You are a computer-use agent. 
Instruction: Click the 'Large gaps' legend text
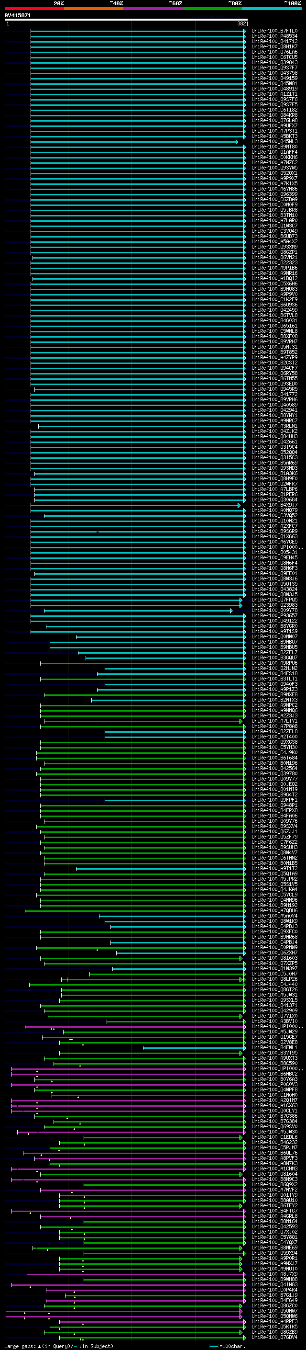click(x=20, y=1346)
